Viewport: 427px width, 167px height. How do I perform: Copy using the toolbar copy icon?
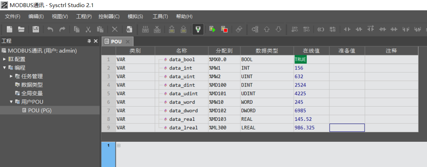tap(77, 29)
